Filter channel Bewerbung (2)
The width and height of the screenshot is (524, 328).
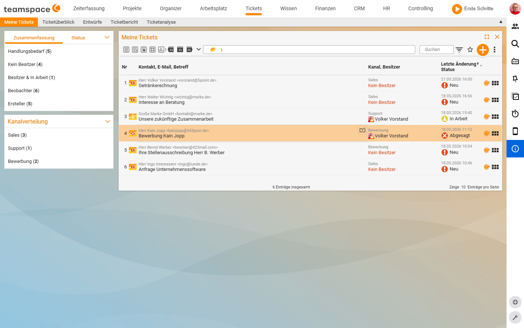(23, 161)
